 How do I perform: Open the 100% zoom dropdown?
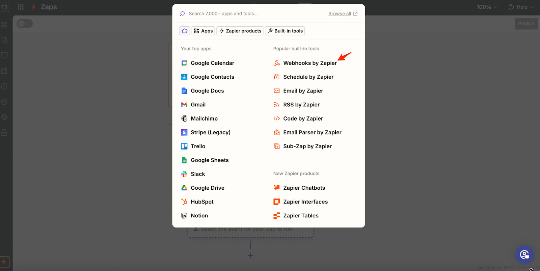click(x=487, y=7)
